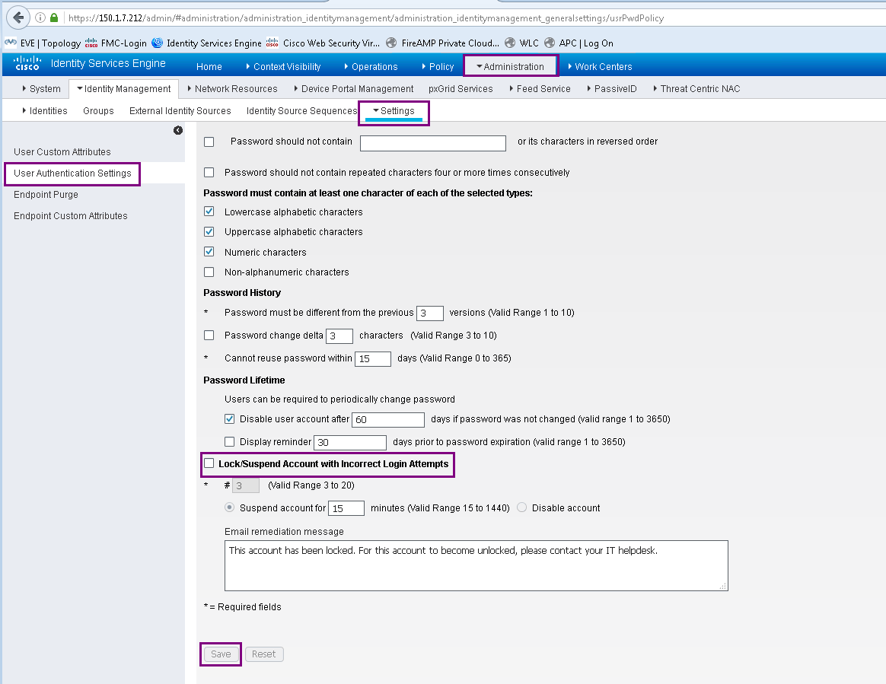
Task: Click the Cisco ISE logo
Action: pyautogui.click(x=27, y=64)
